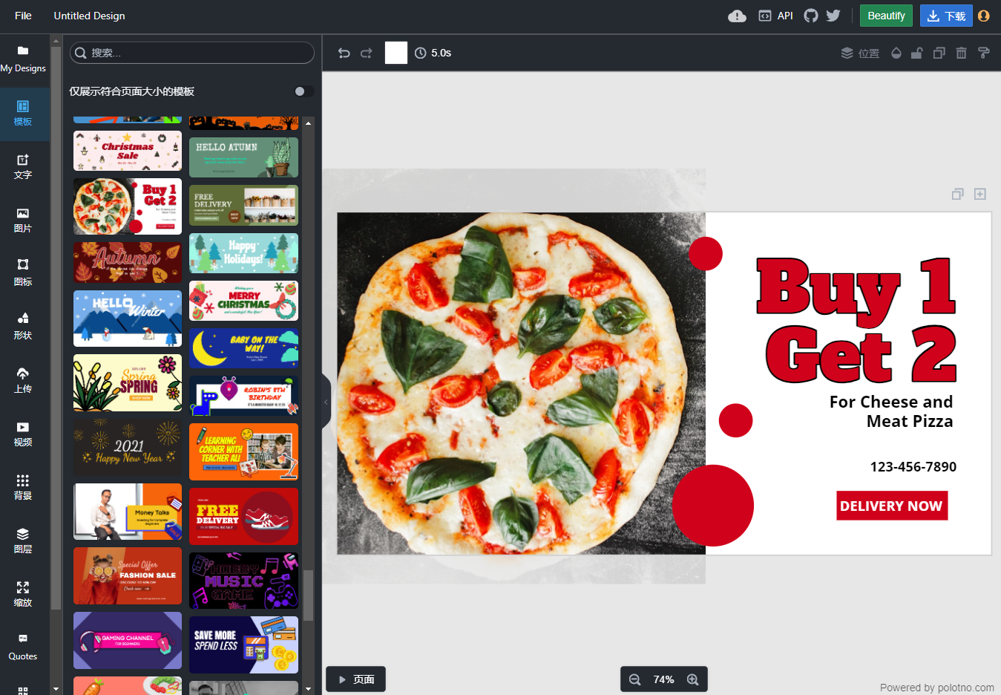This screenshot has height=695, width=1001.
Task: Select the 2021 Happy New Year template
Action: pyautogui.click(x=128, y=447)
